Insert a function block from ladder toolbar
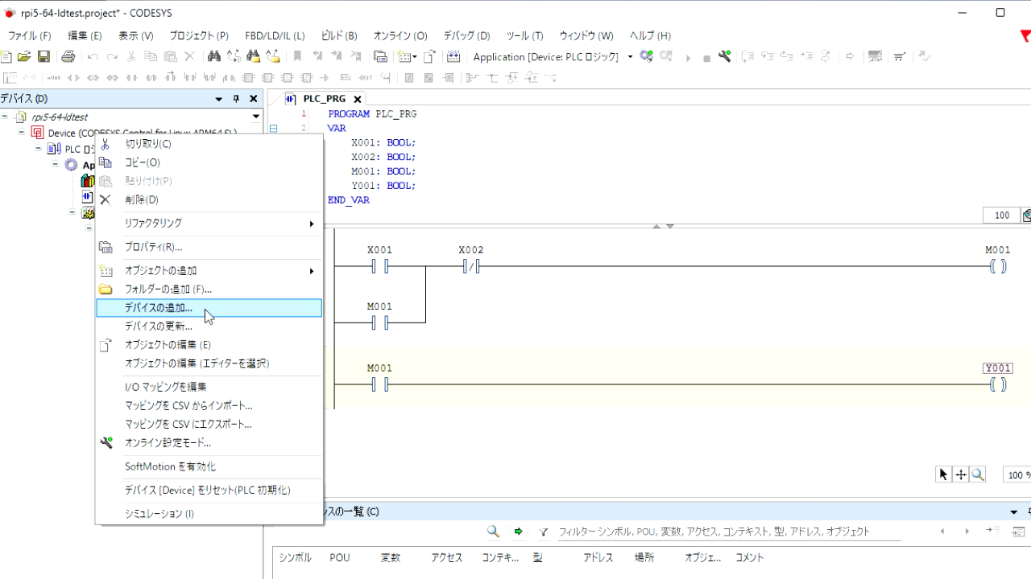The width and height of the screenshot is (1031, 579). (246, 77)
